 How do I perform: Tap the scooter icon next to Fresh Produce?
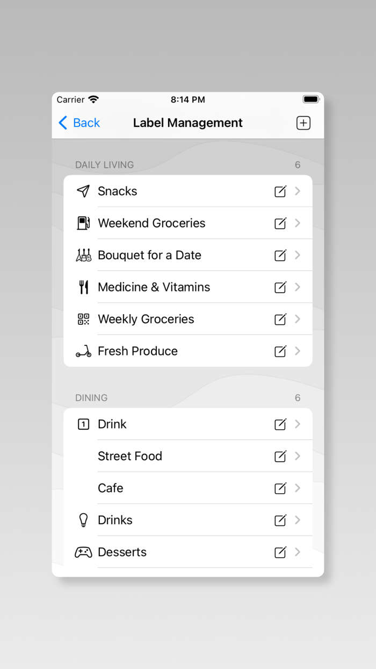pos(83,351)
